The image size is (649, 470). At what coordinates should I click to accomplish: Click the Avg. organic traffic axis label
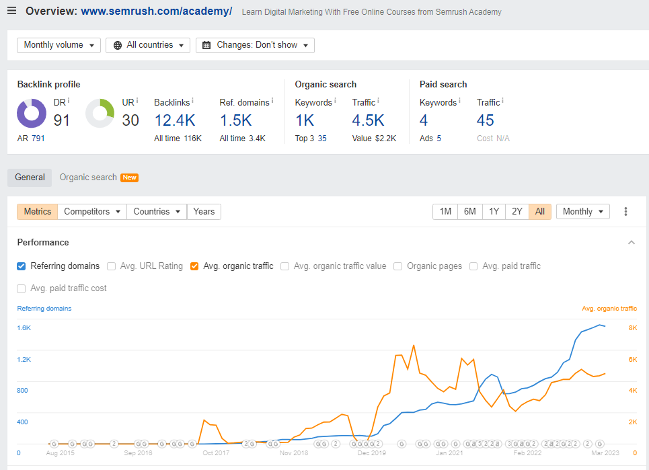(609, 308)
